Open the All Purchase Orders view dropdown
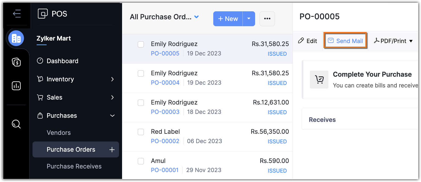The image size is (421, 182). click(196, 17)
